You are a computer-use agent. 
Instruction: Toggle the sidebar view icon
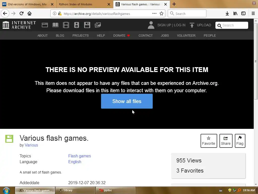(x=243, y=14)
